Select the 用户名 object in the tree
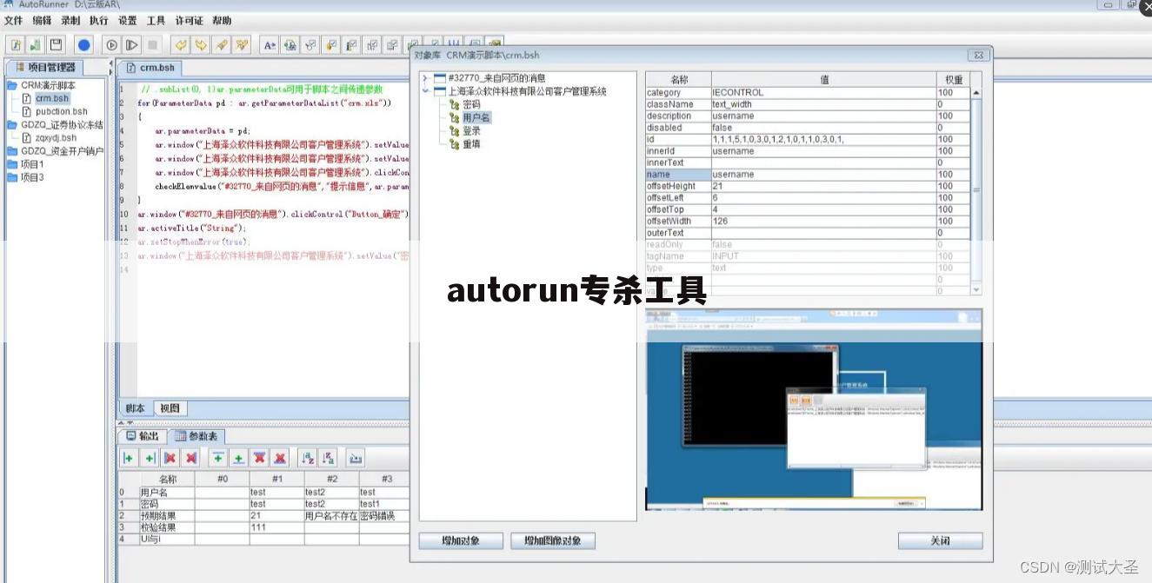1152x583 pixels. [x=476, y=117]
